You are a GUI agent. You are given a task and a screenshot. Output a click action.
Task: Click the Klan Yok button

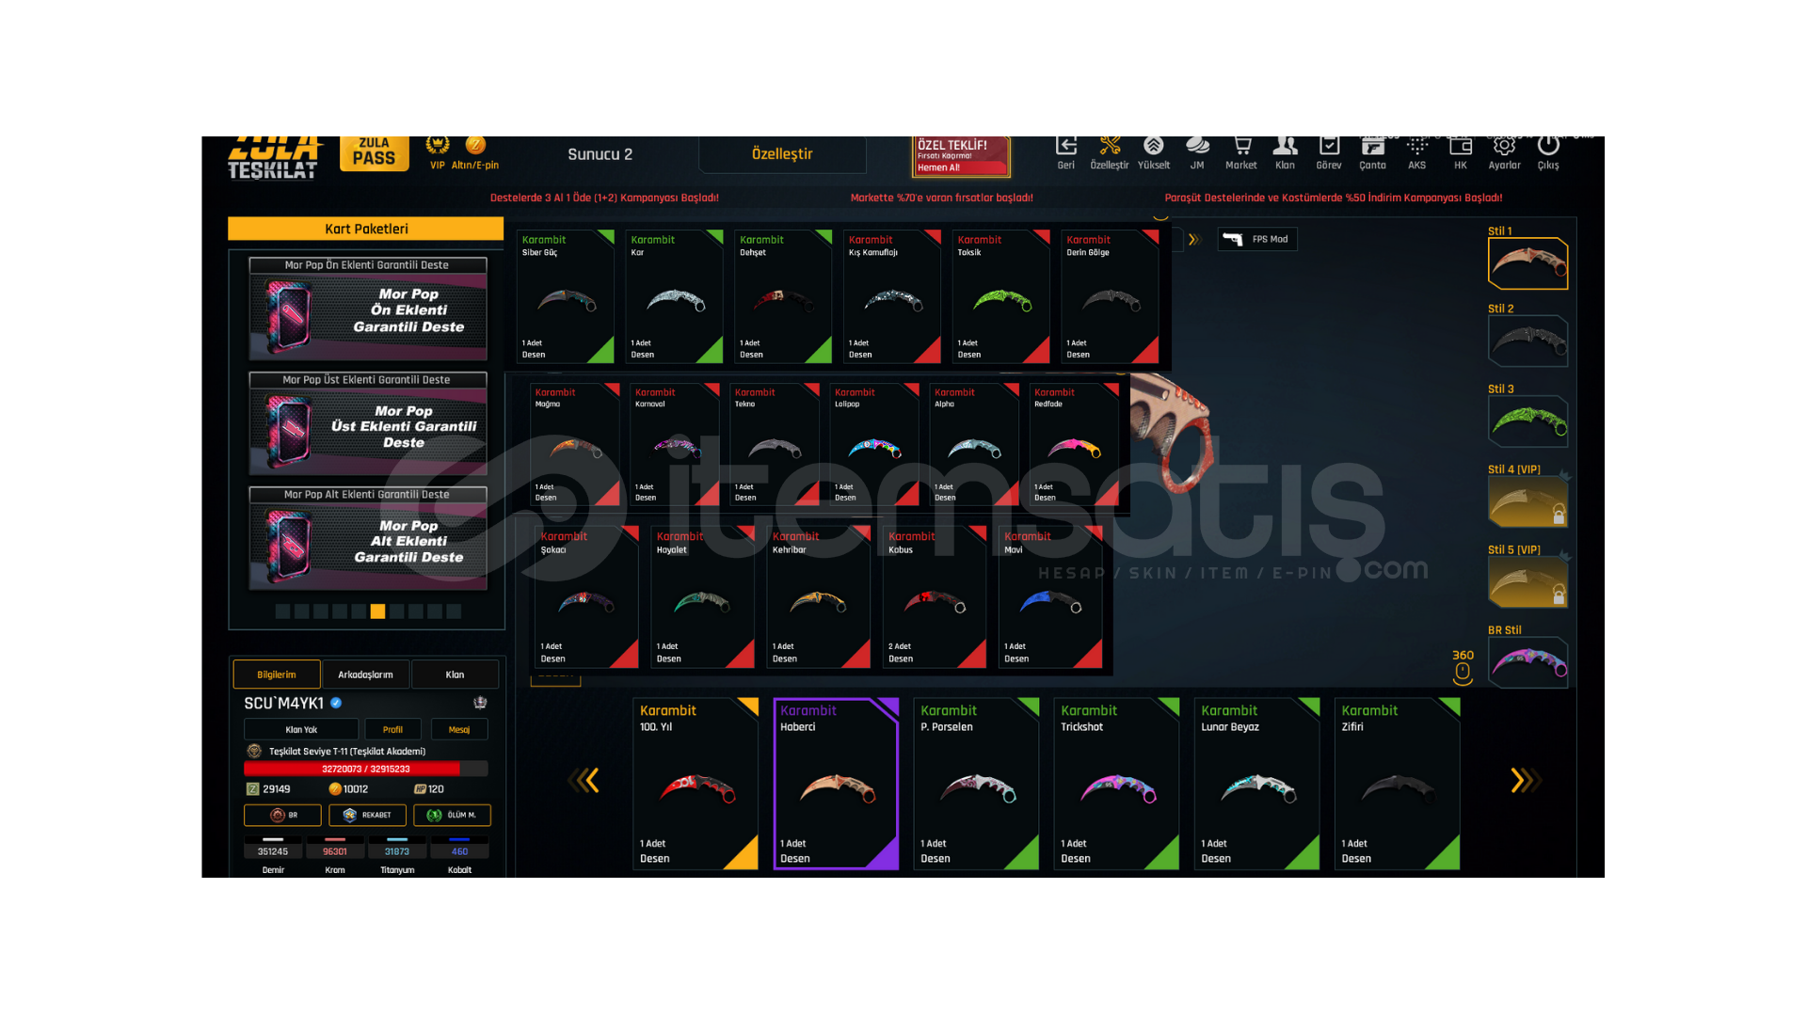301,729
